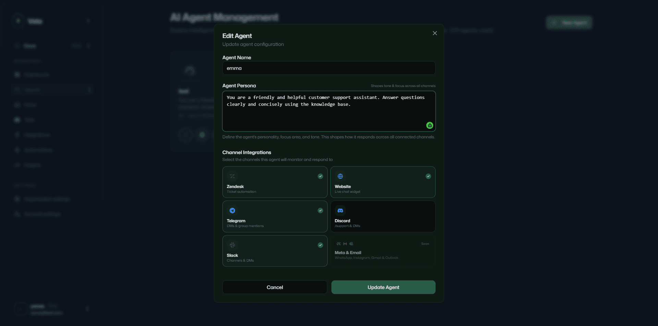Uncheck the Zendesk channel checkmark
658x326 pixels.
pos(320,176)
